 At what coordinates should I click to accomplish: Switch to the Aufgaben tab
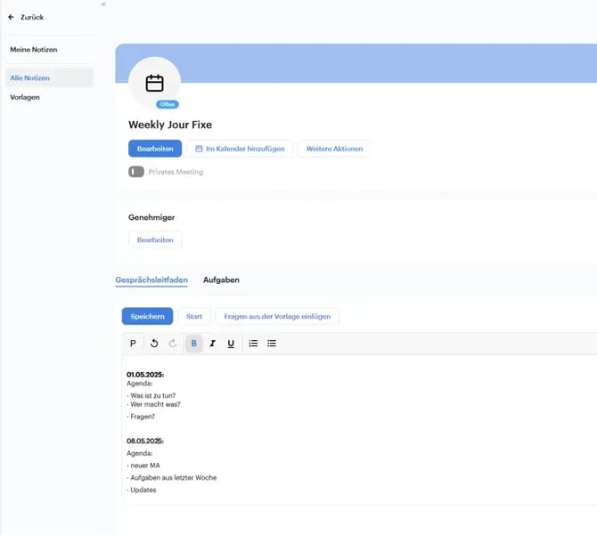coord(221,280)
